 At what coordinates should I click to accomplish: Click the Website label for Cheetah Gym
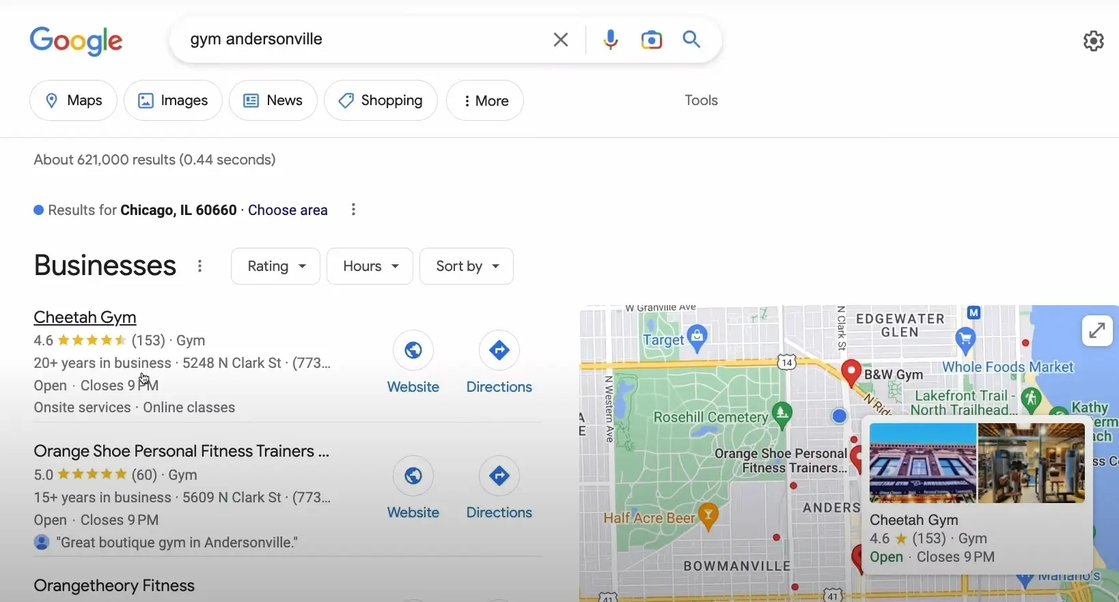[413, 387]
